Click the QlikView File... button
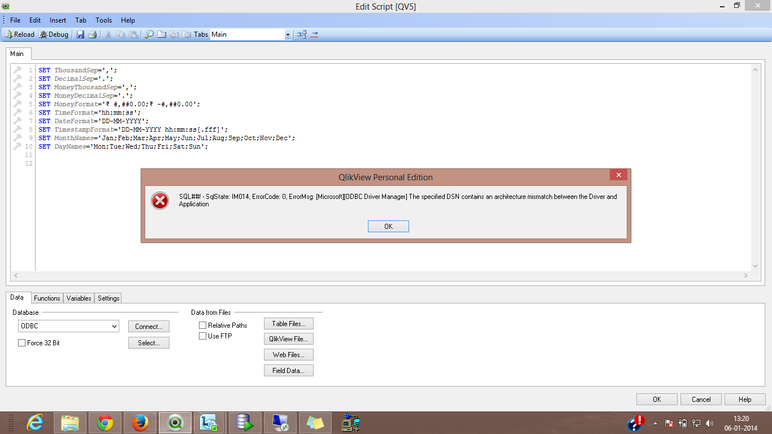Image resolution: width=772 pixels, height=434 pixels. pos(289,339)
